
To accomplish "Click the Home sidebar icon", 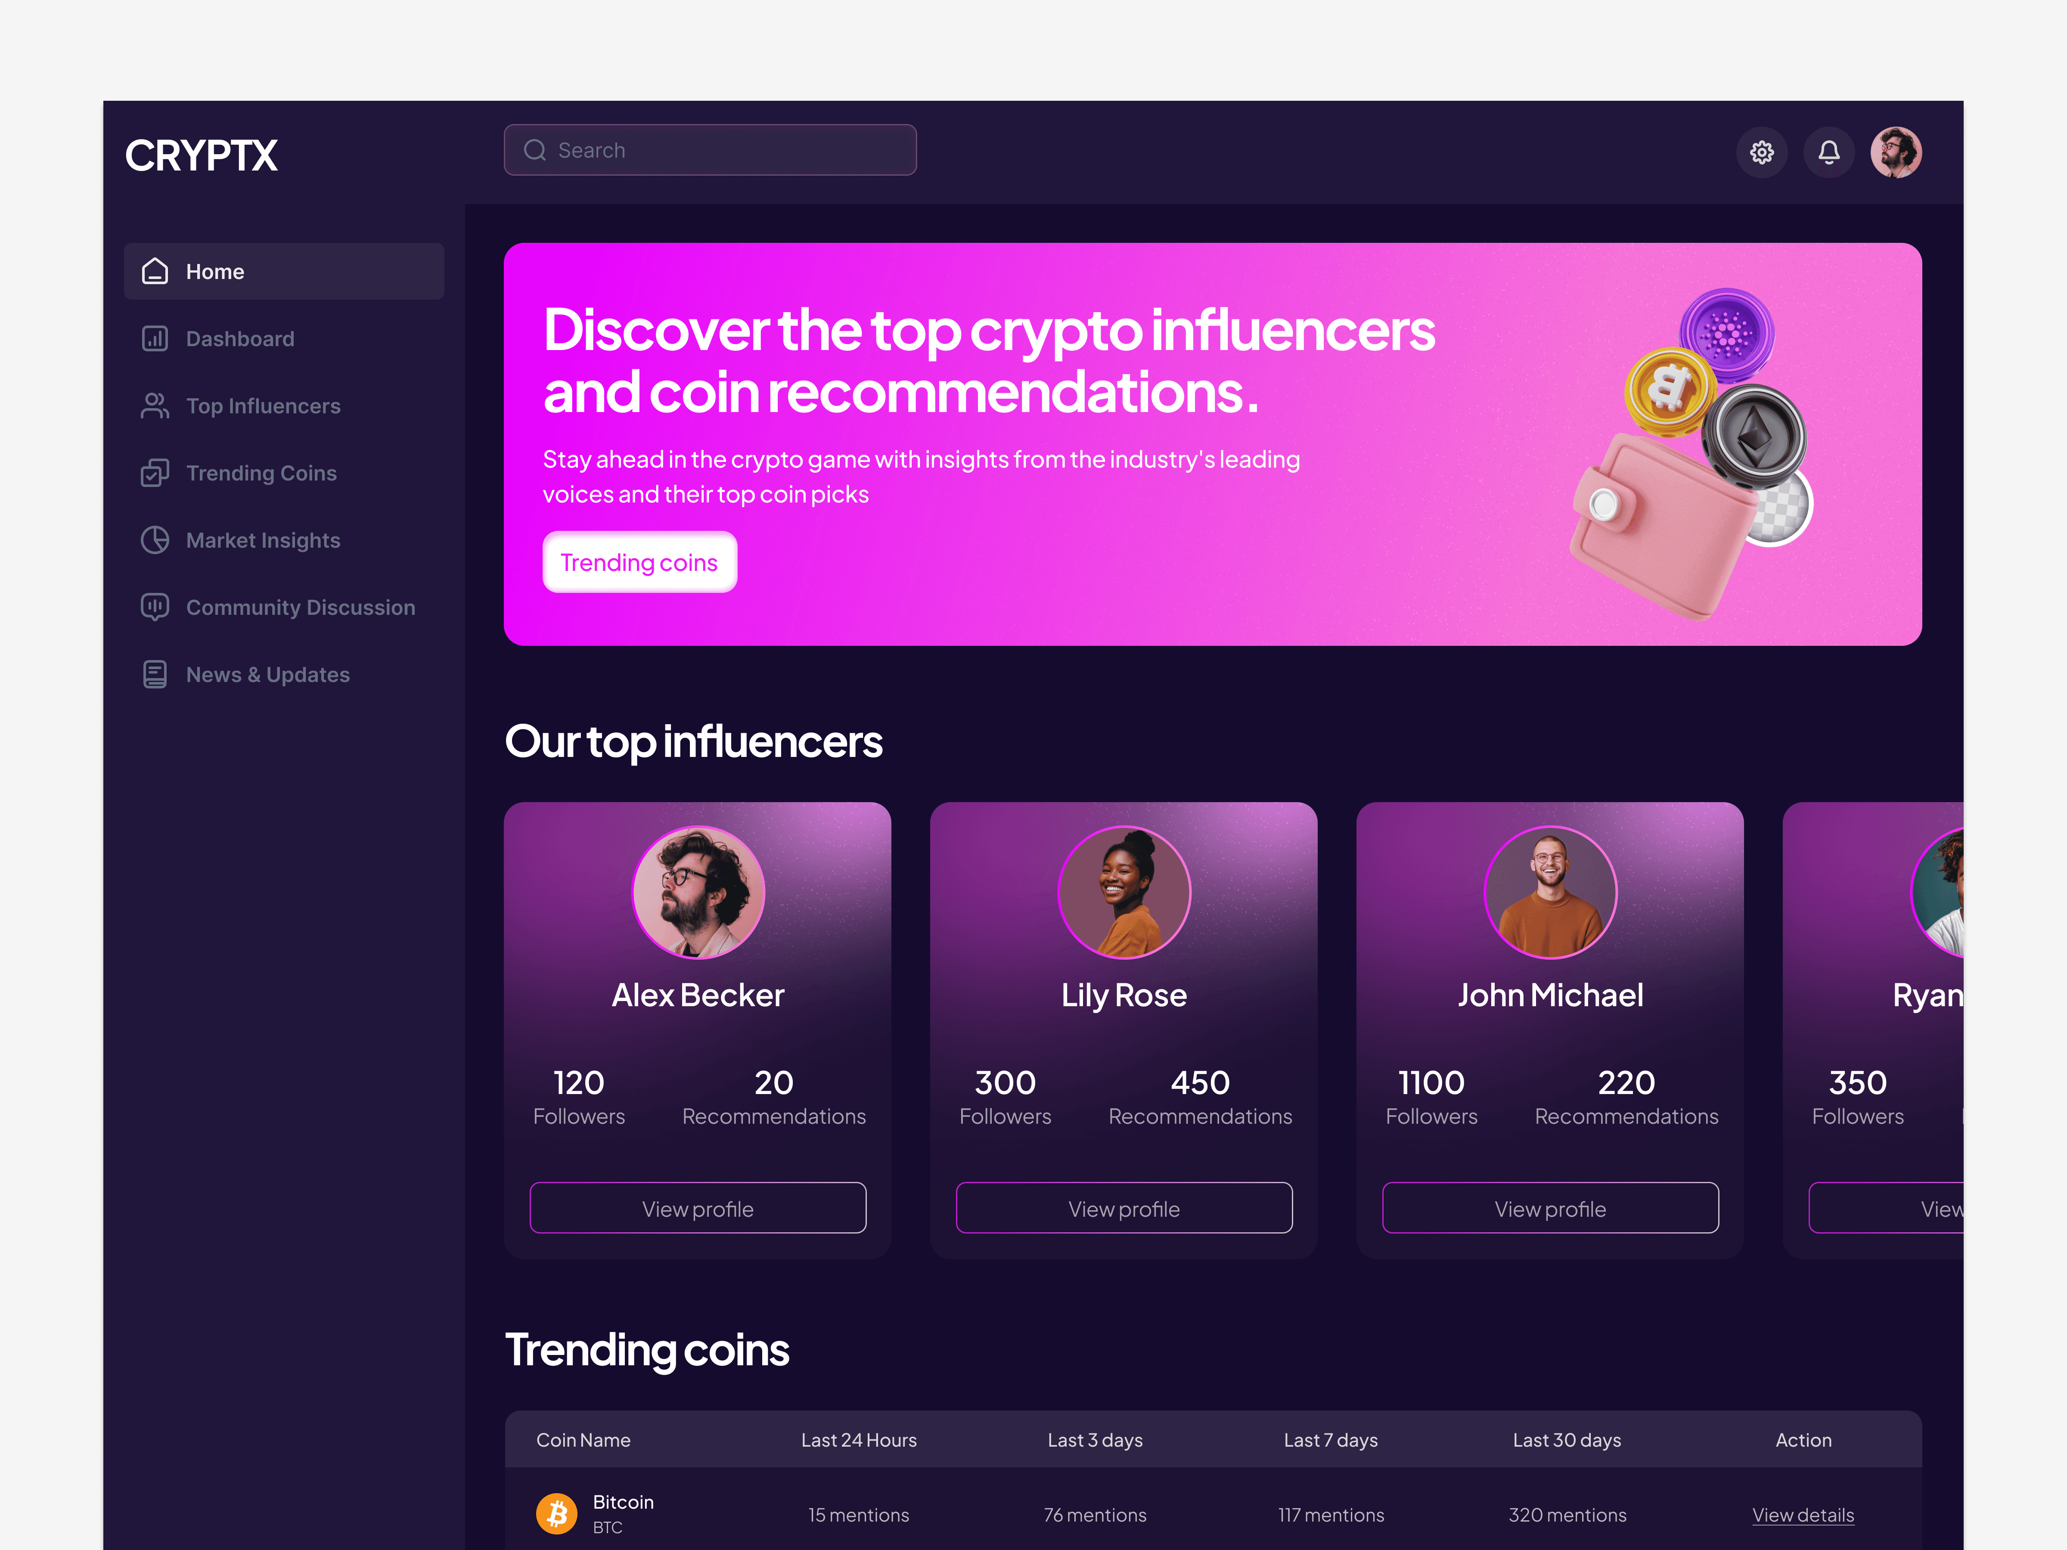I will (x=155, y=271).
